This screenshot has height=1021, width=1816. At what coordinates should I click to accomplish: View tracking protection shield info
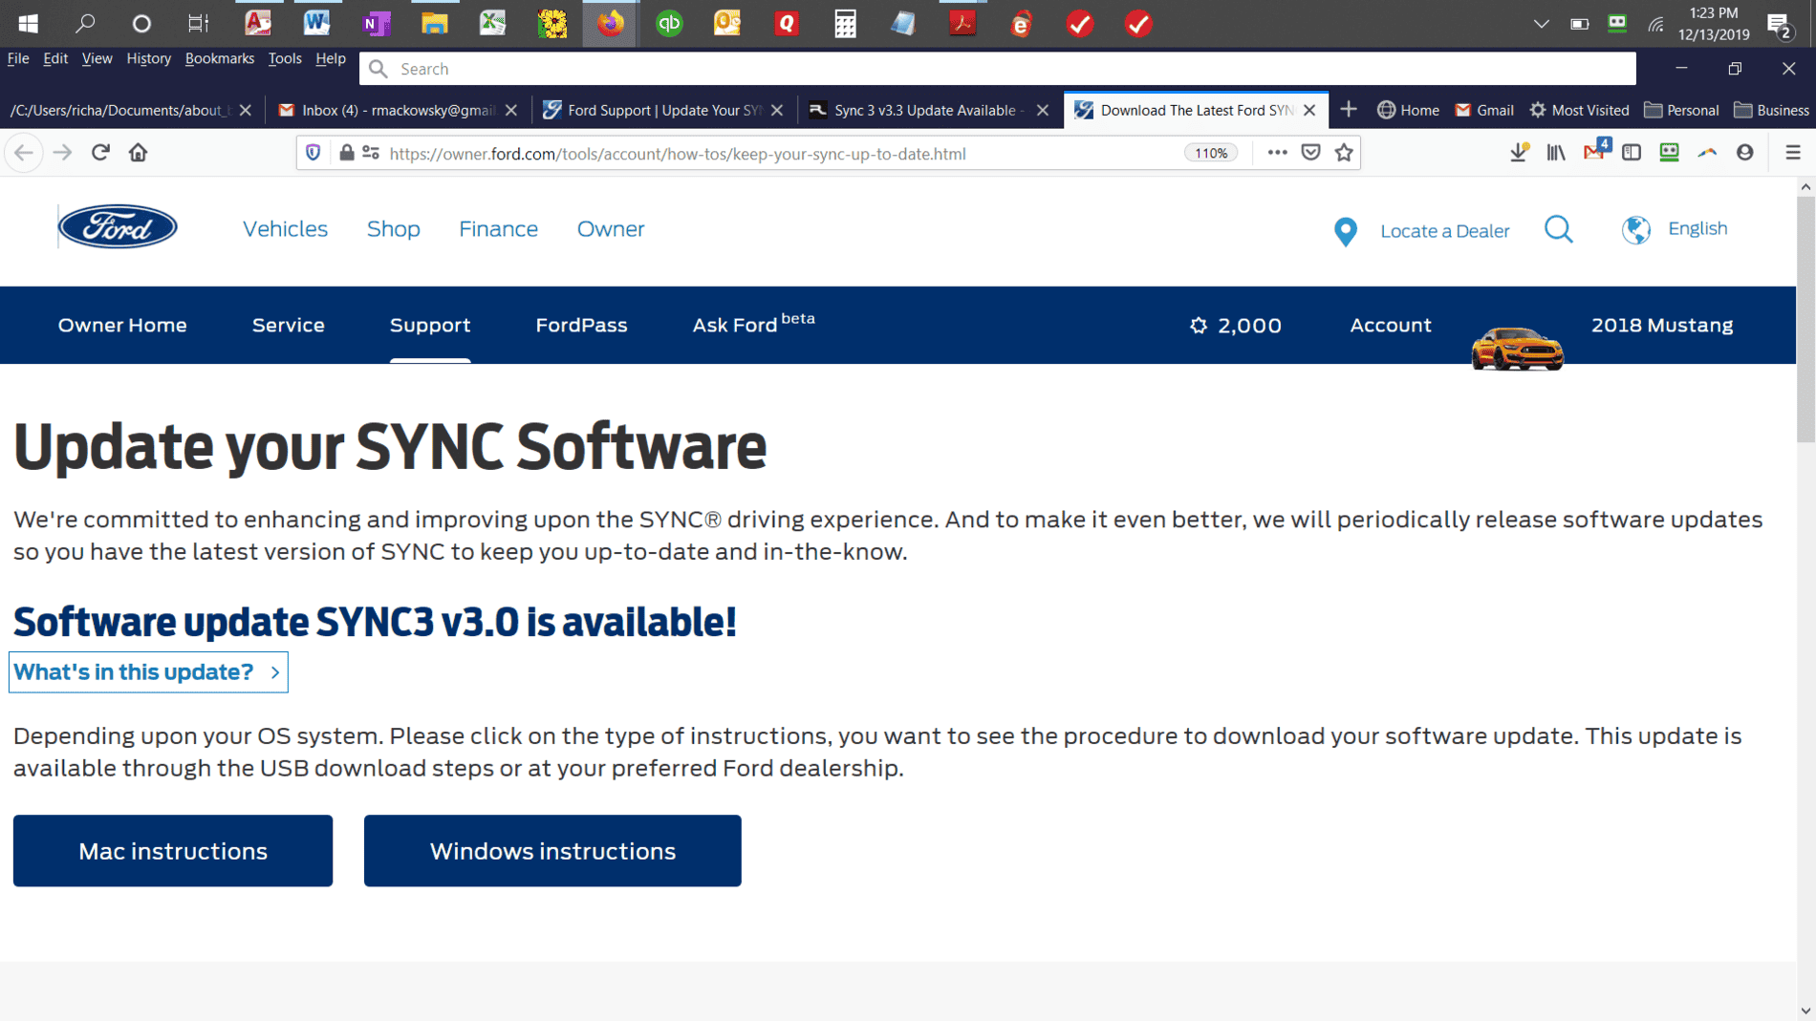(x=313, y=153)
